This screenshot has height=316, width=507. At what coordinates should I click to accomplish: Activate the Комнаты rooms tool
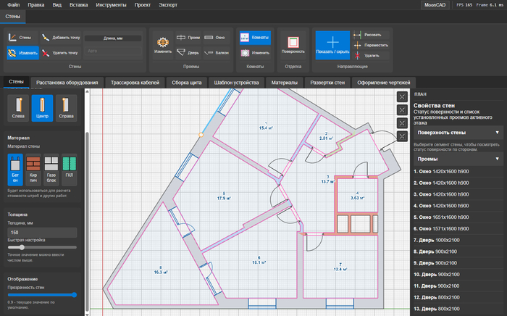point(255,38)
